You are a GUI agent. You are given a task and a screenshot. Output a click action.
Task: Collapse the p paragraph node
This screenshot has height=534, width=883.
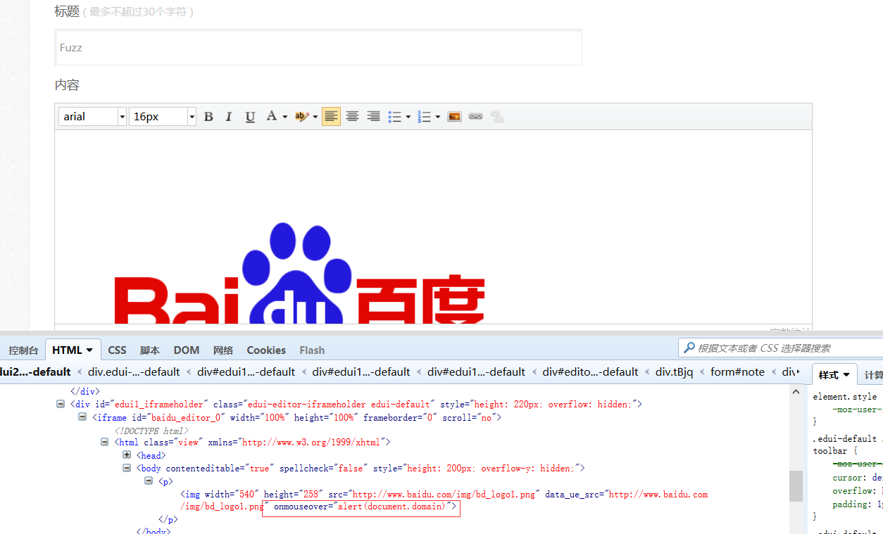click(149, 481)
